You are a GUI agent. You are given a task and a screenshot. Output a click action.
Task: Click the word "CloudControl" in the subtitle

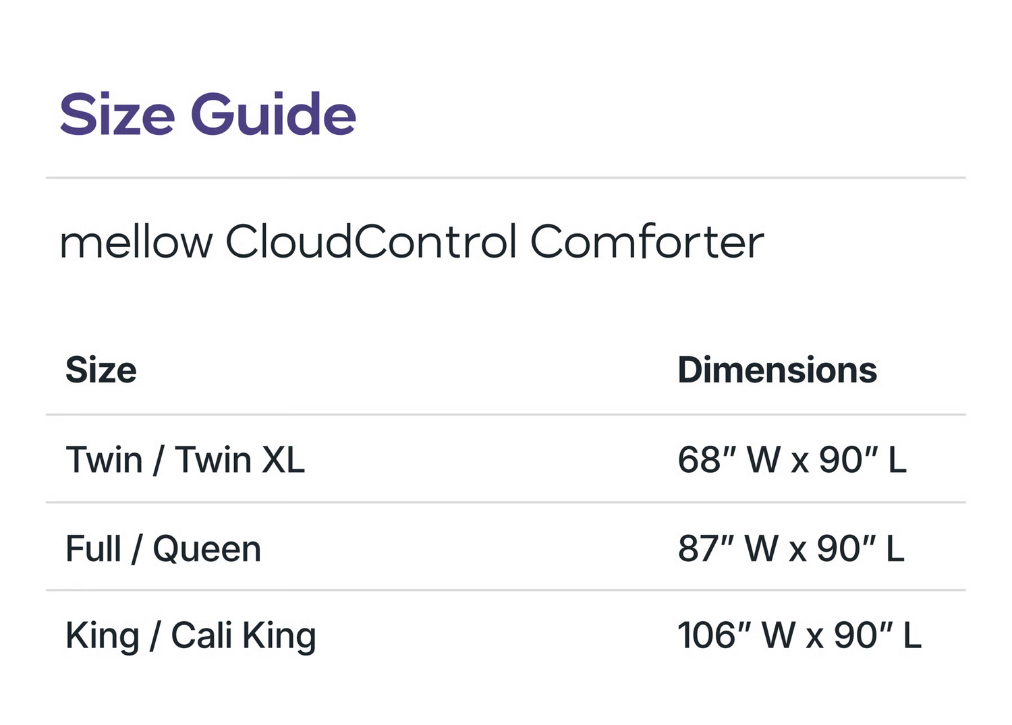click(371, 241)
